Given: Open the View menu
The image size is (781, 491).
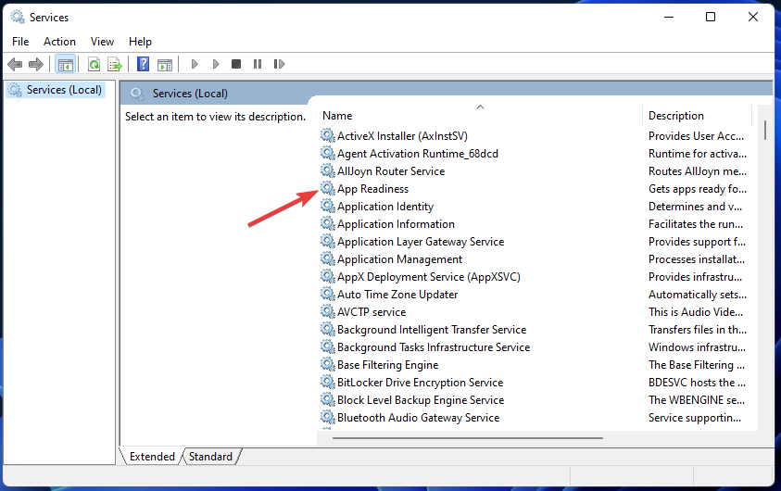Looking at the screenshot, I should point(102,42).
